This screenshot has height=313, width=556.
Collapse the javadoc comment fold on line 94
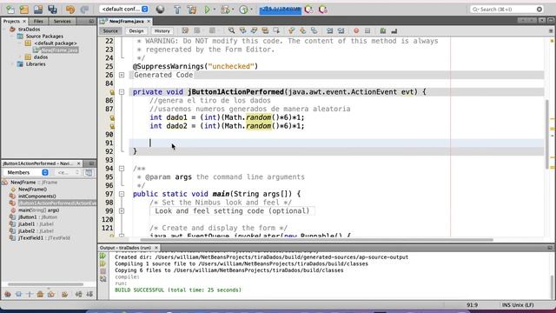tap(122, 169)
